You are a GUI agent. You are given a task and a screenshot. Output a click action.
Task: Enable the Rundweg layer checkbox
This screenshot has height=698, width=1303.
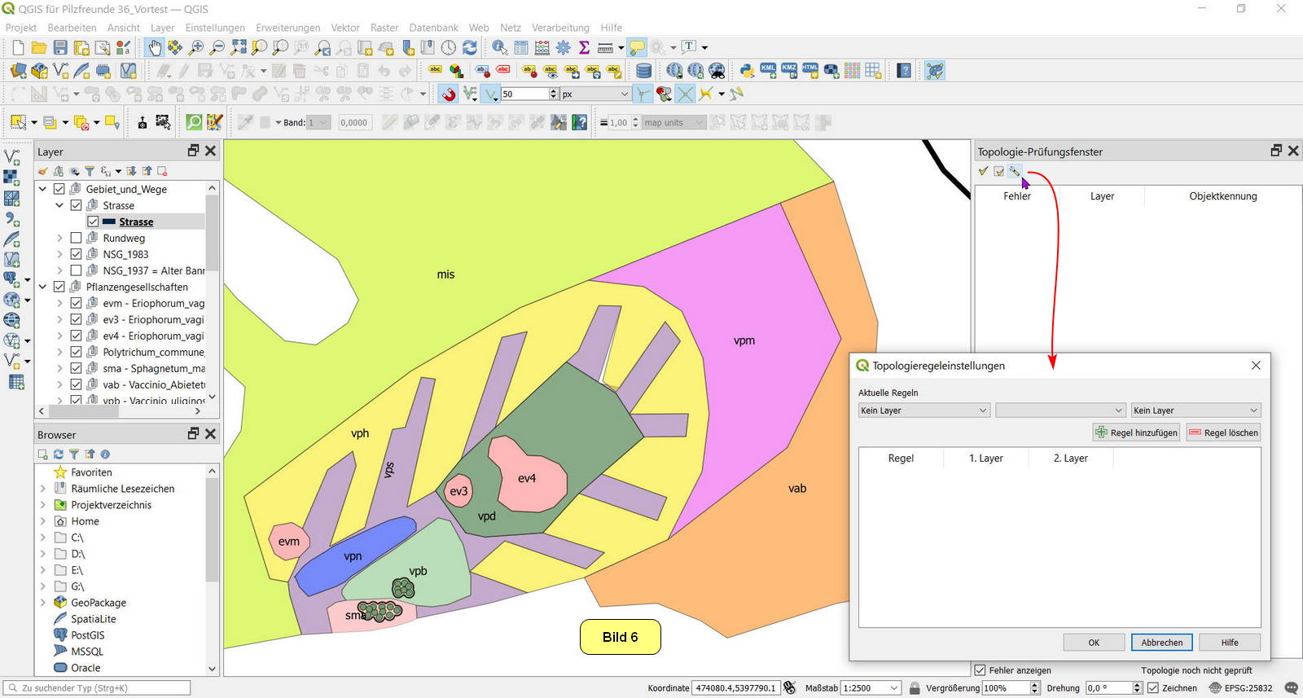(x=76, y=238)
